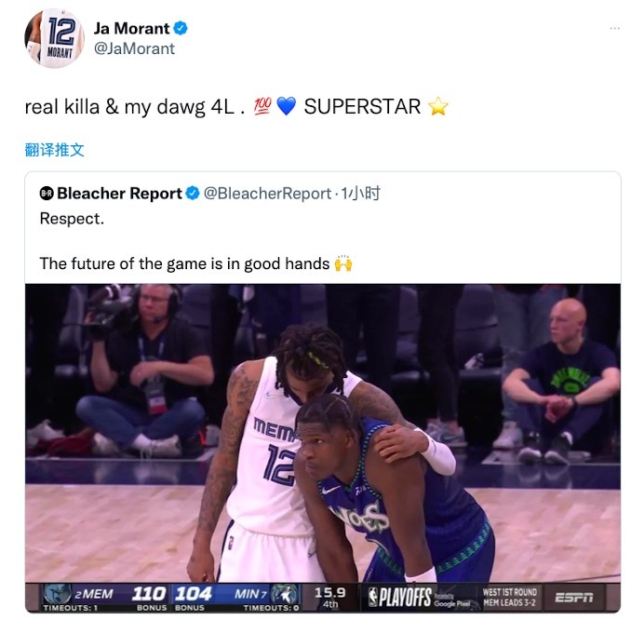Click the blue heart emoji

pyautogui.click(x=287, y=107)
